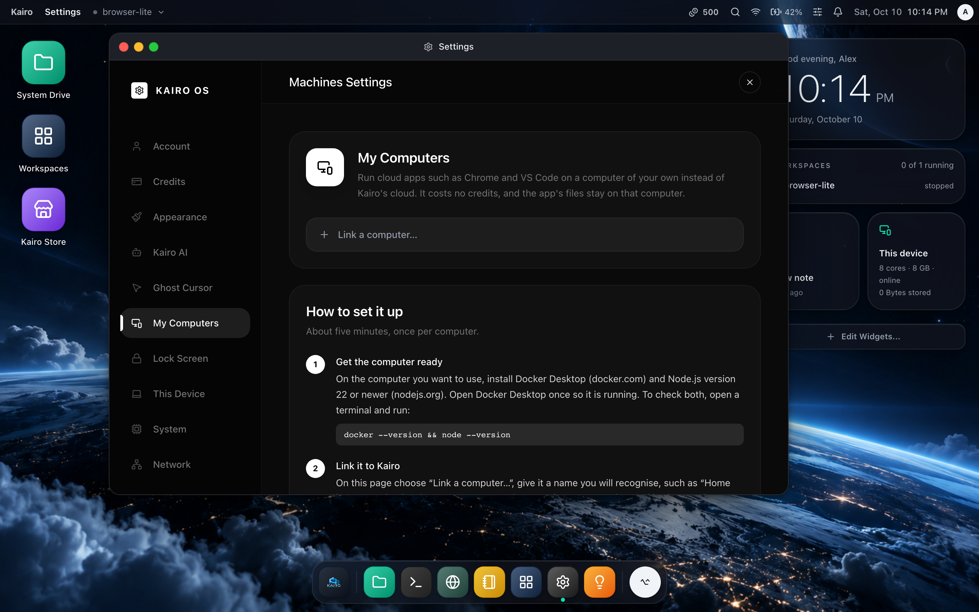Click the user avatar A in top bar
Screen dimensions: 979x612
(965, 12)
